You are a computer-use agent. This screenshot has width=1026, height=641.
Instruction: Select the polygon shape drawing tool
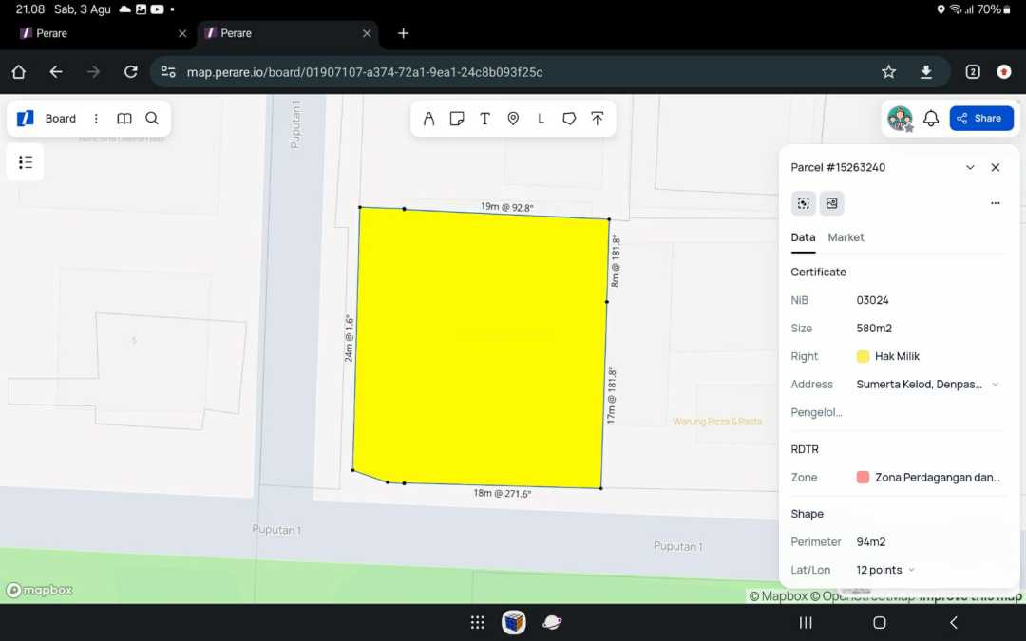coord(569,119)
